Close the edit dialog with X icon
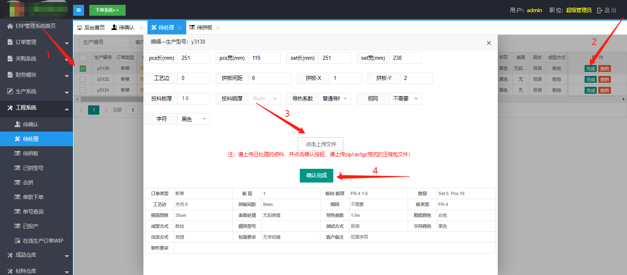The height and width of the screenshot is (275, 627). coord(489,43)
